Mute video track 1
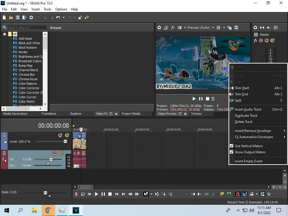This screenshot has width=288, height=216. pos(60,135)
